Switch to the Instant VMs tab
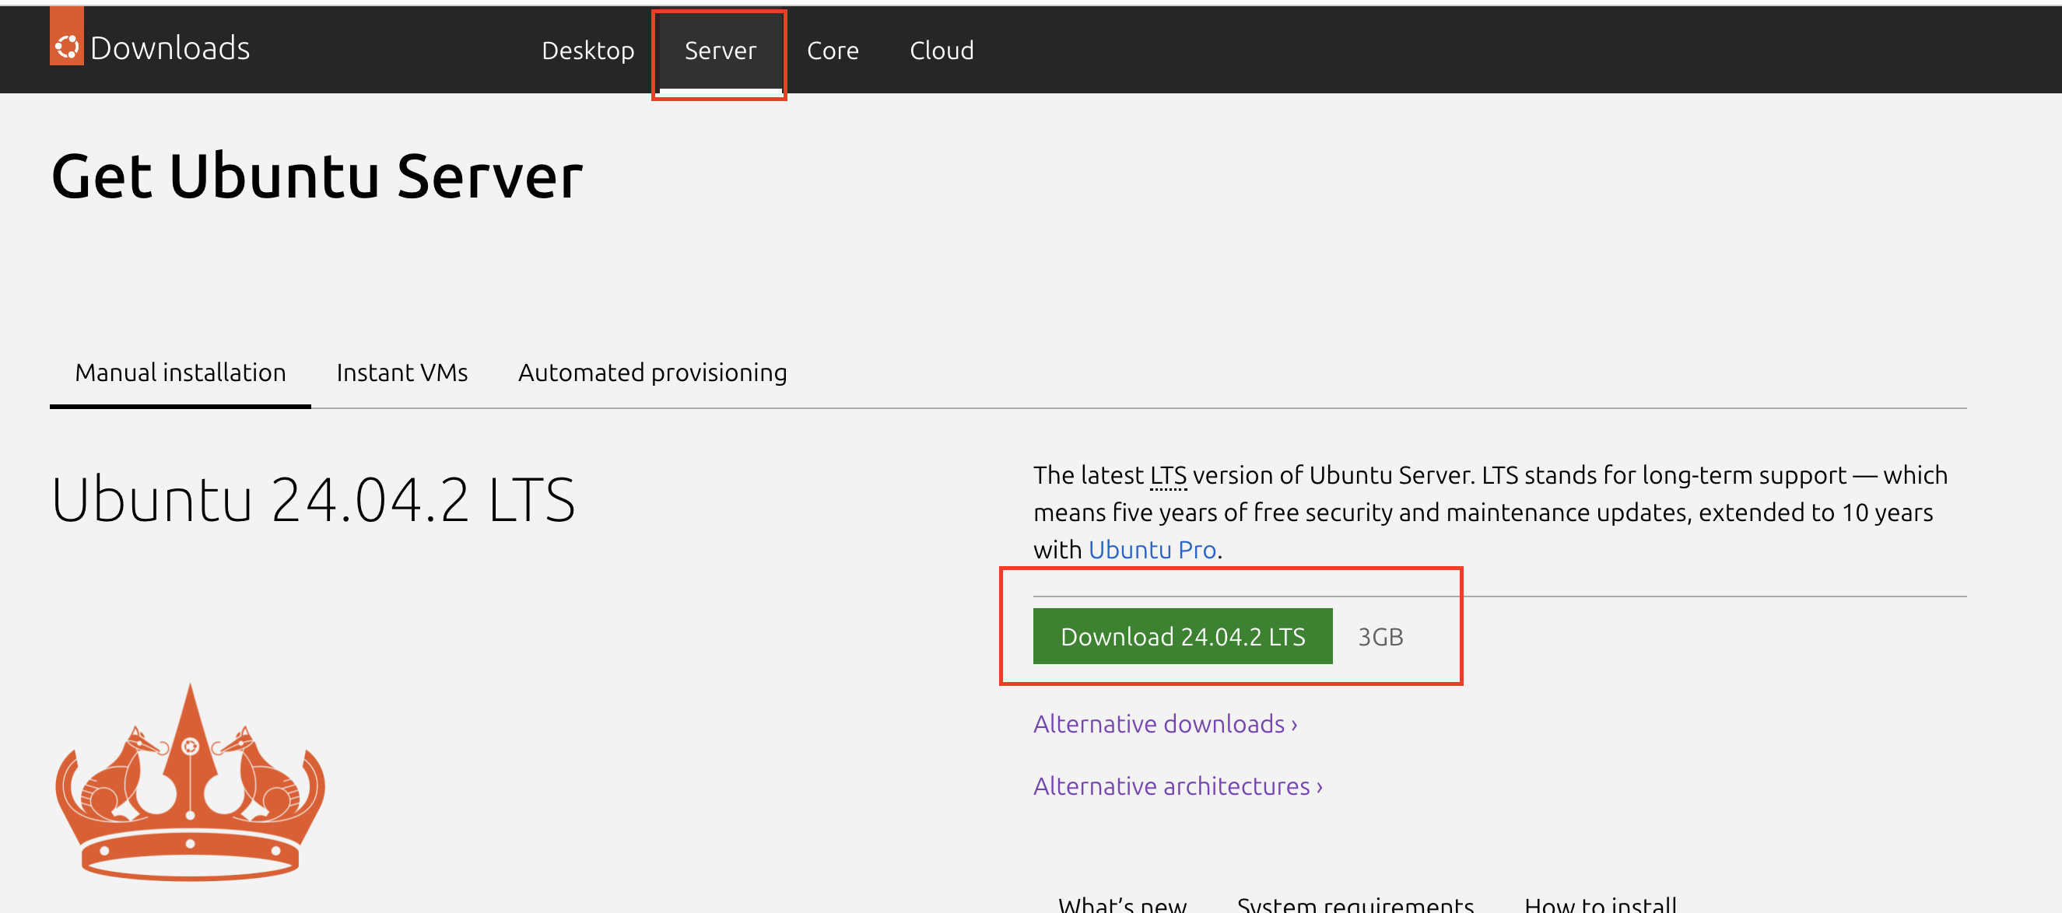This screenshot has height=913, width=2062. pyautogui.click(x=402, y=373)
